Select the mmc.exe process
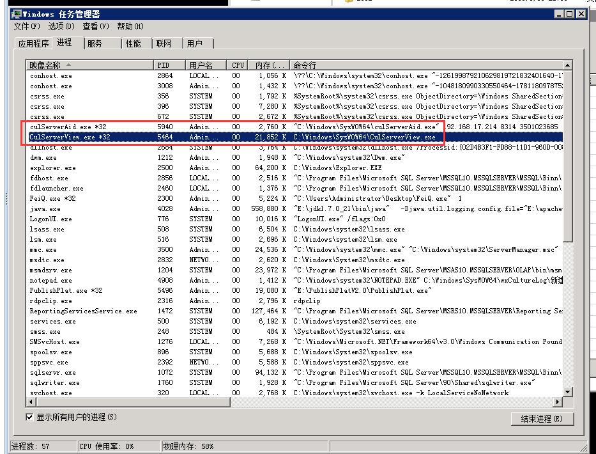Viewport: 596px width, 454px height. click(x=294, y=250)
